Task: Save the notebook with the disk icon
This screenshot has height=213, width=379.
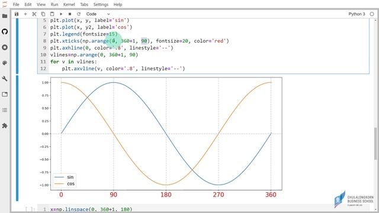Action: point(17,14)
